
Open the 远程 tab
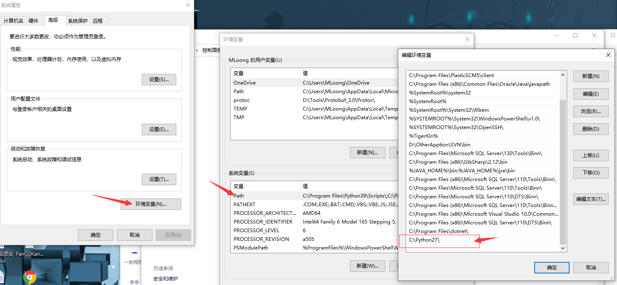point(98,21)
